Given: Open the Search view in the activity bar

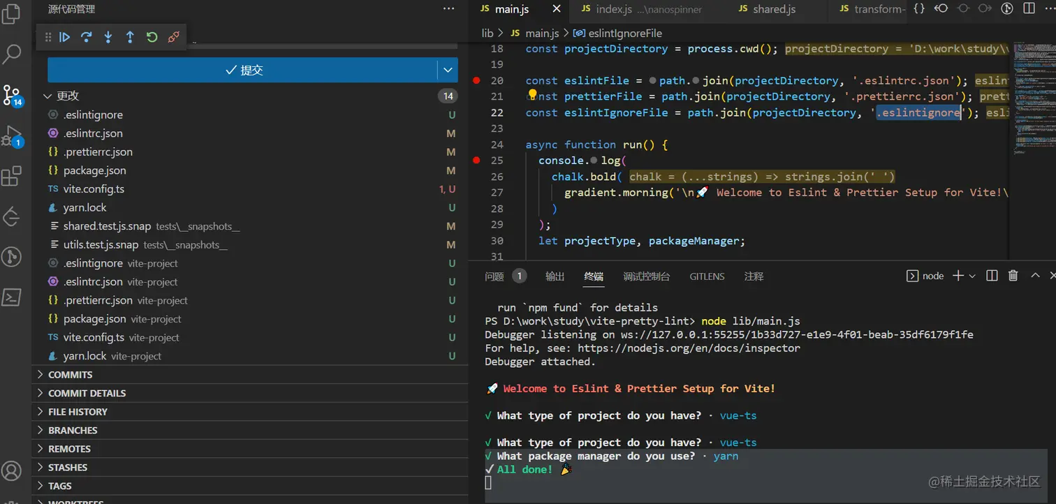Looking at the screenshot, I should click(x=12, y=54).
